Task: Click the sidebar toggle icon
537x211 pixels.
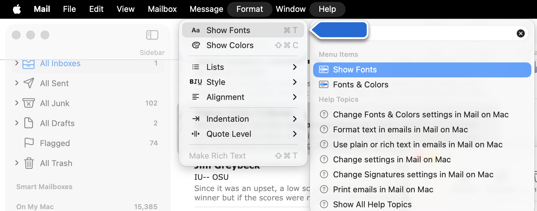Action: 152,35
